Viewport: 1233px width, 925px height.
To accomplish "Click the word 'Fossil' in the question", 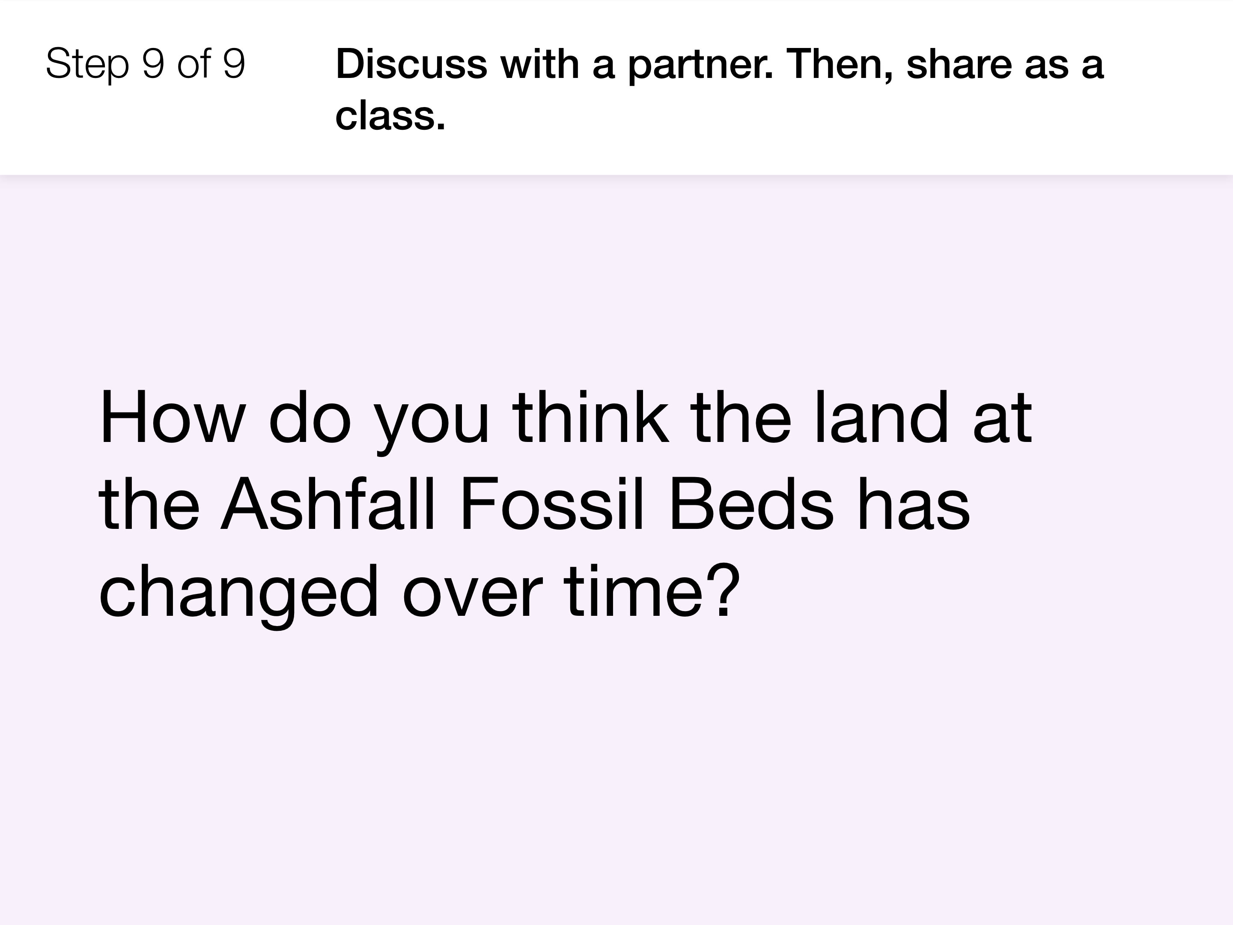I will click(552, 504).
